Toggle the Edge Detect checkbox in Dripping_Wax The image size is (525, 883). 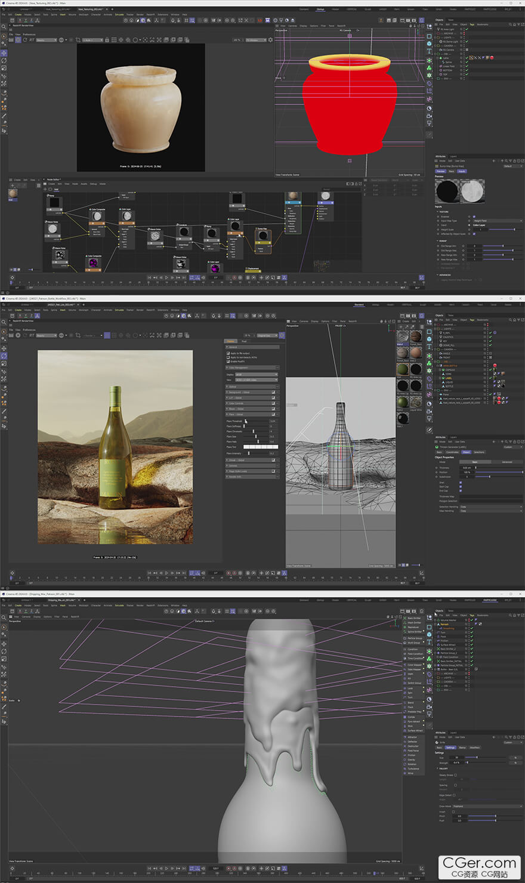[x=455, y=795]
